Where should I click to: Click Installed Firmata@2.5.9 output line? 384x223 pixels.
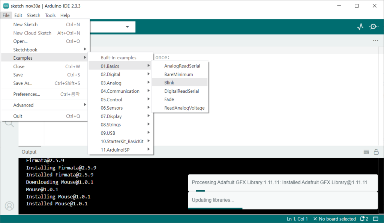pos(60,175)
